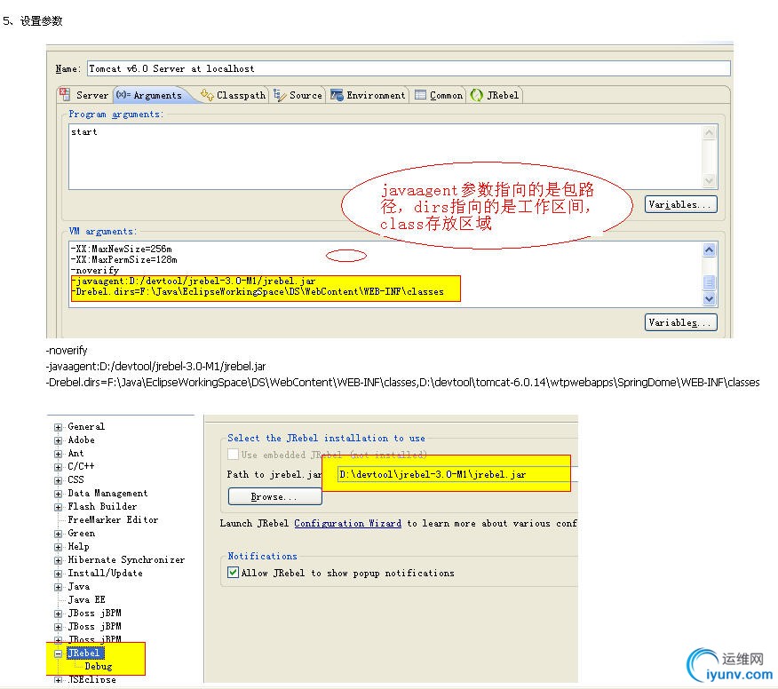Select Debug under JRebel
Viewport: 778px width, 689px height.
pyautogui.click(x=99, y=666)
